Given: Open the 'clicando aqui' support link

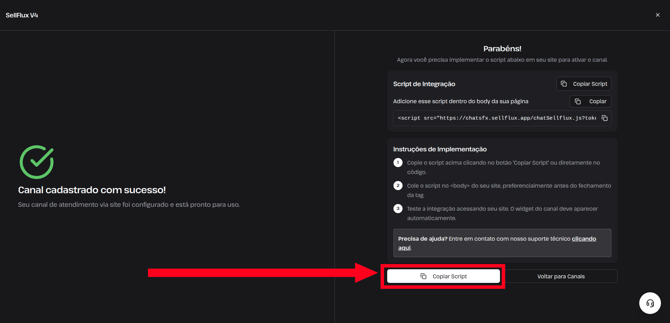Looking at the screenshot, I should 584,239.
